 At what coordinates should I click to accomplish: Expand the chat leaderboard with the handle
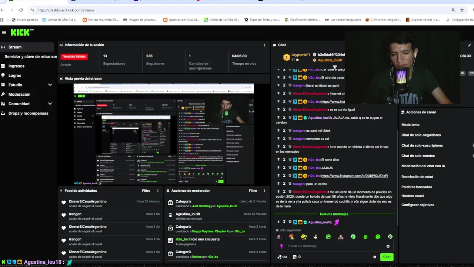point(334,67)
